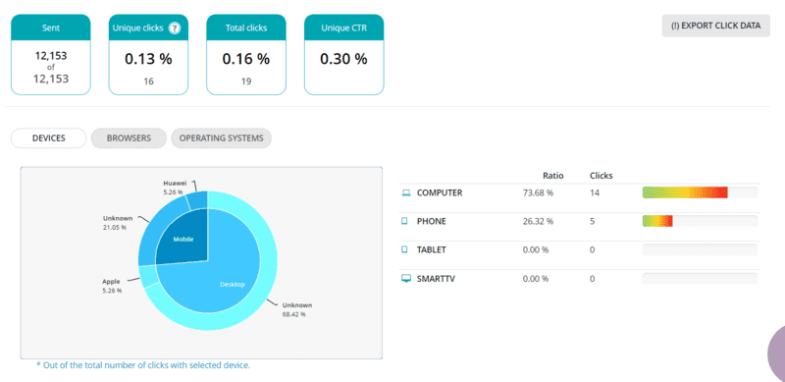Viewport: 785px width, 382px height.
Task: Click the Unique clicks help question mark icon
Action: [175, 28]
